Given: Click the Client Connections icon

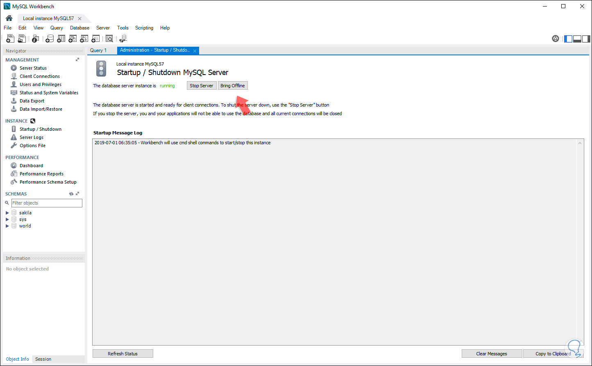Looking at the screenshot, I should click(14, 76).
